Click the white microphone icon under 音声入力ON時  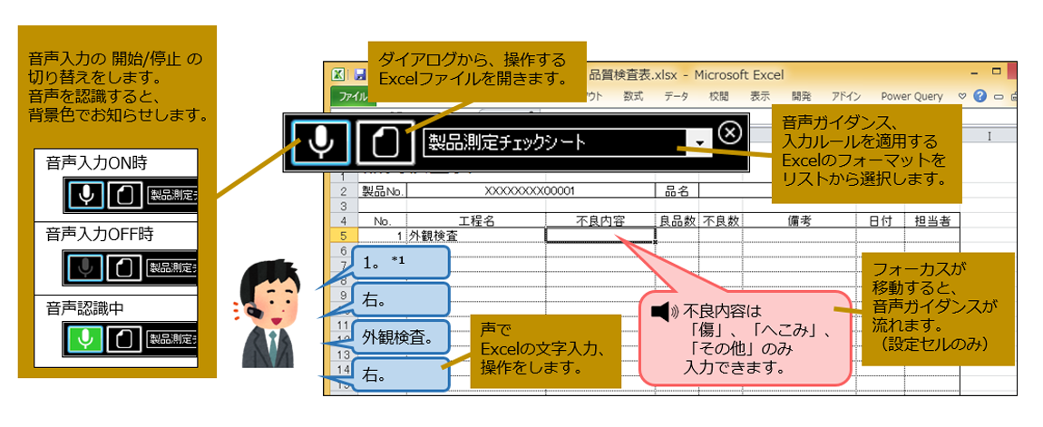86,194
